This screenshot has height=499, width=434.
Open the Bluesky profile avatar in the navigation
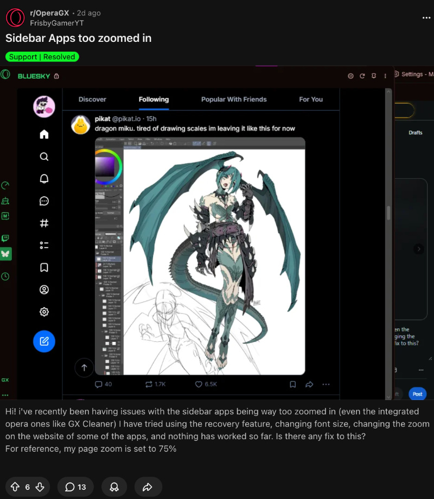point(44,107)
